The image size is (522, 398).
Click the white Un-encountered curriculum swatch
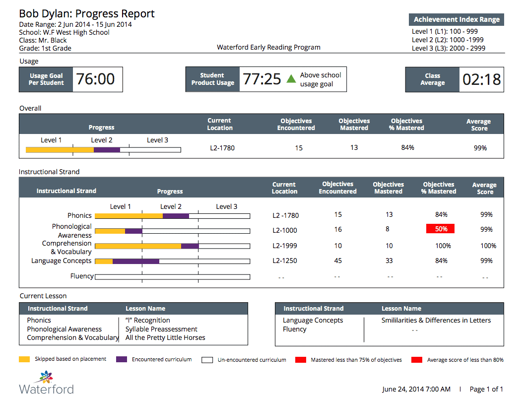pyautogui.click(x=207, y=360)
